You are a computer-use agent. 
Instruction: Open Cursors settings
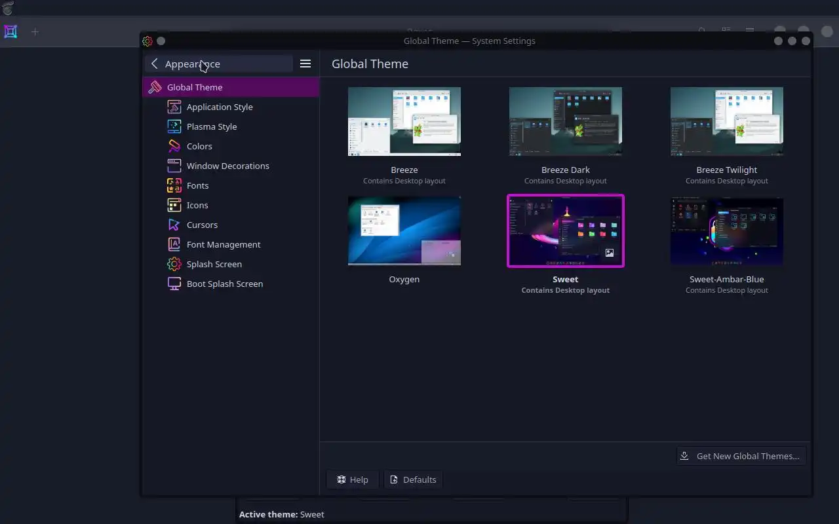point(231,225)
